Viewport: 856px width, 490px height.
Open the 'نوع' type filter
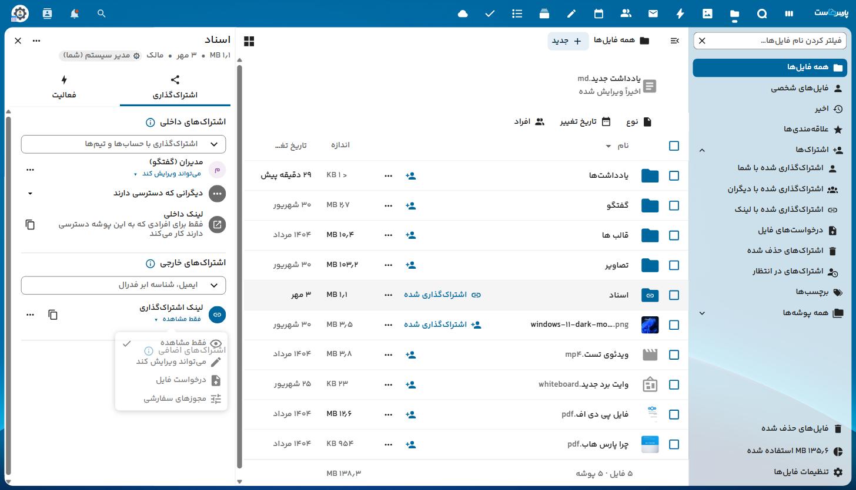(x=639, y=122)
